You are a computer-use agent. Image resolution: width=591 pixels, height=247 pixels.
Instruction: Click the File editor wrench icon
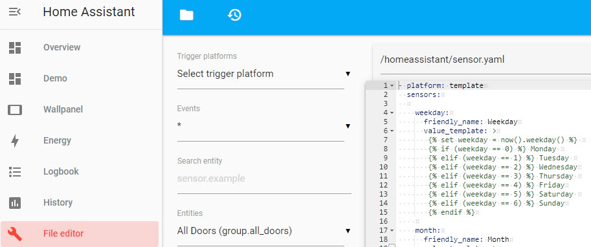click(x=15, y=234)
